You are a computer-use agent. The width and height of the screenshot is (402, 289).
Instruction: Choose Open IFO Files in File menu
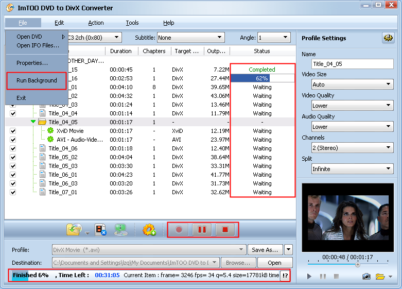click(x=37, y=45)
